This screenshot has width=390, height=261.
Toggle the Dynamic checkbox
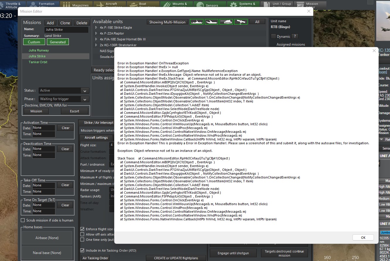273,36
